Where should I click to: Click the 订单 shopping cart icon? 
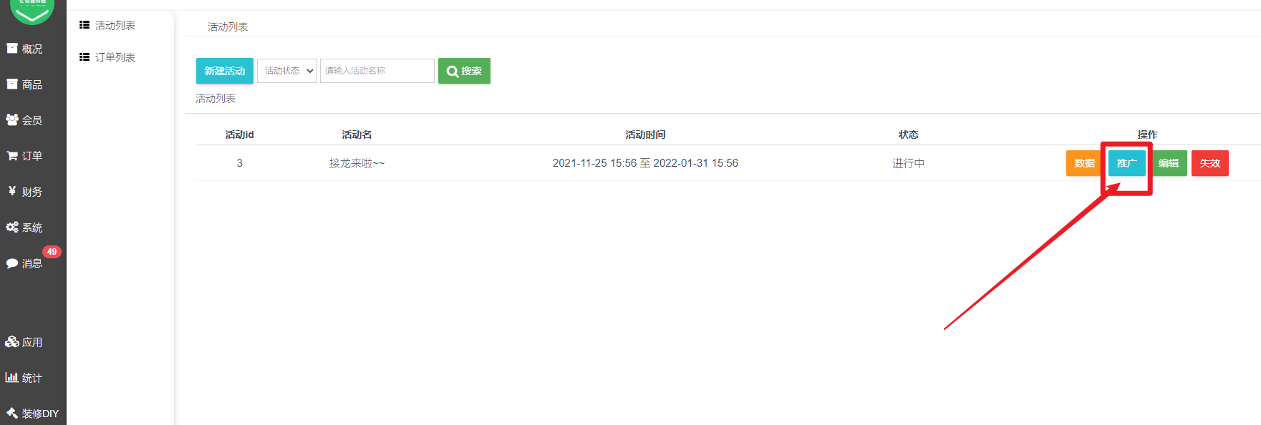click(x=12, y=156)
